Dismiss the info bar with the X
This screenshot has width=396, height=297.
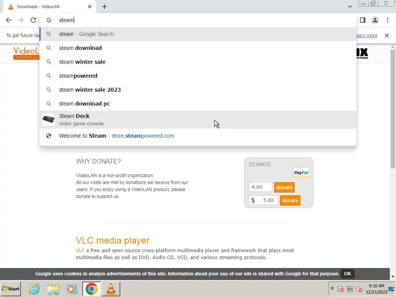click(387, 36)
